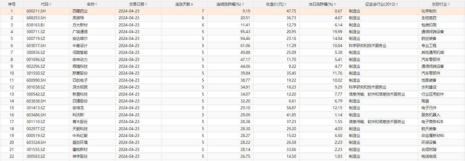Click the 序号 column header
The width and height of the screenshot is (465, 161).
[12, 4]
